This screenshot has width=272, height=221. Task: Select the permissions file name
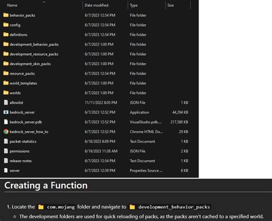[20, 151]
